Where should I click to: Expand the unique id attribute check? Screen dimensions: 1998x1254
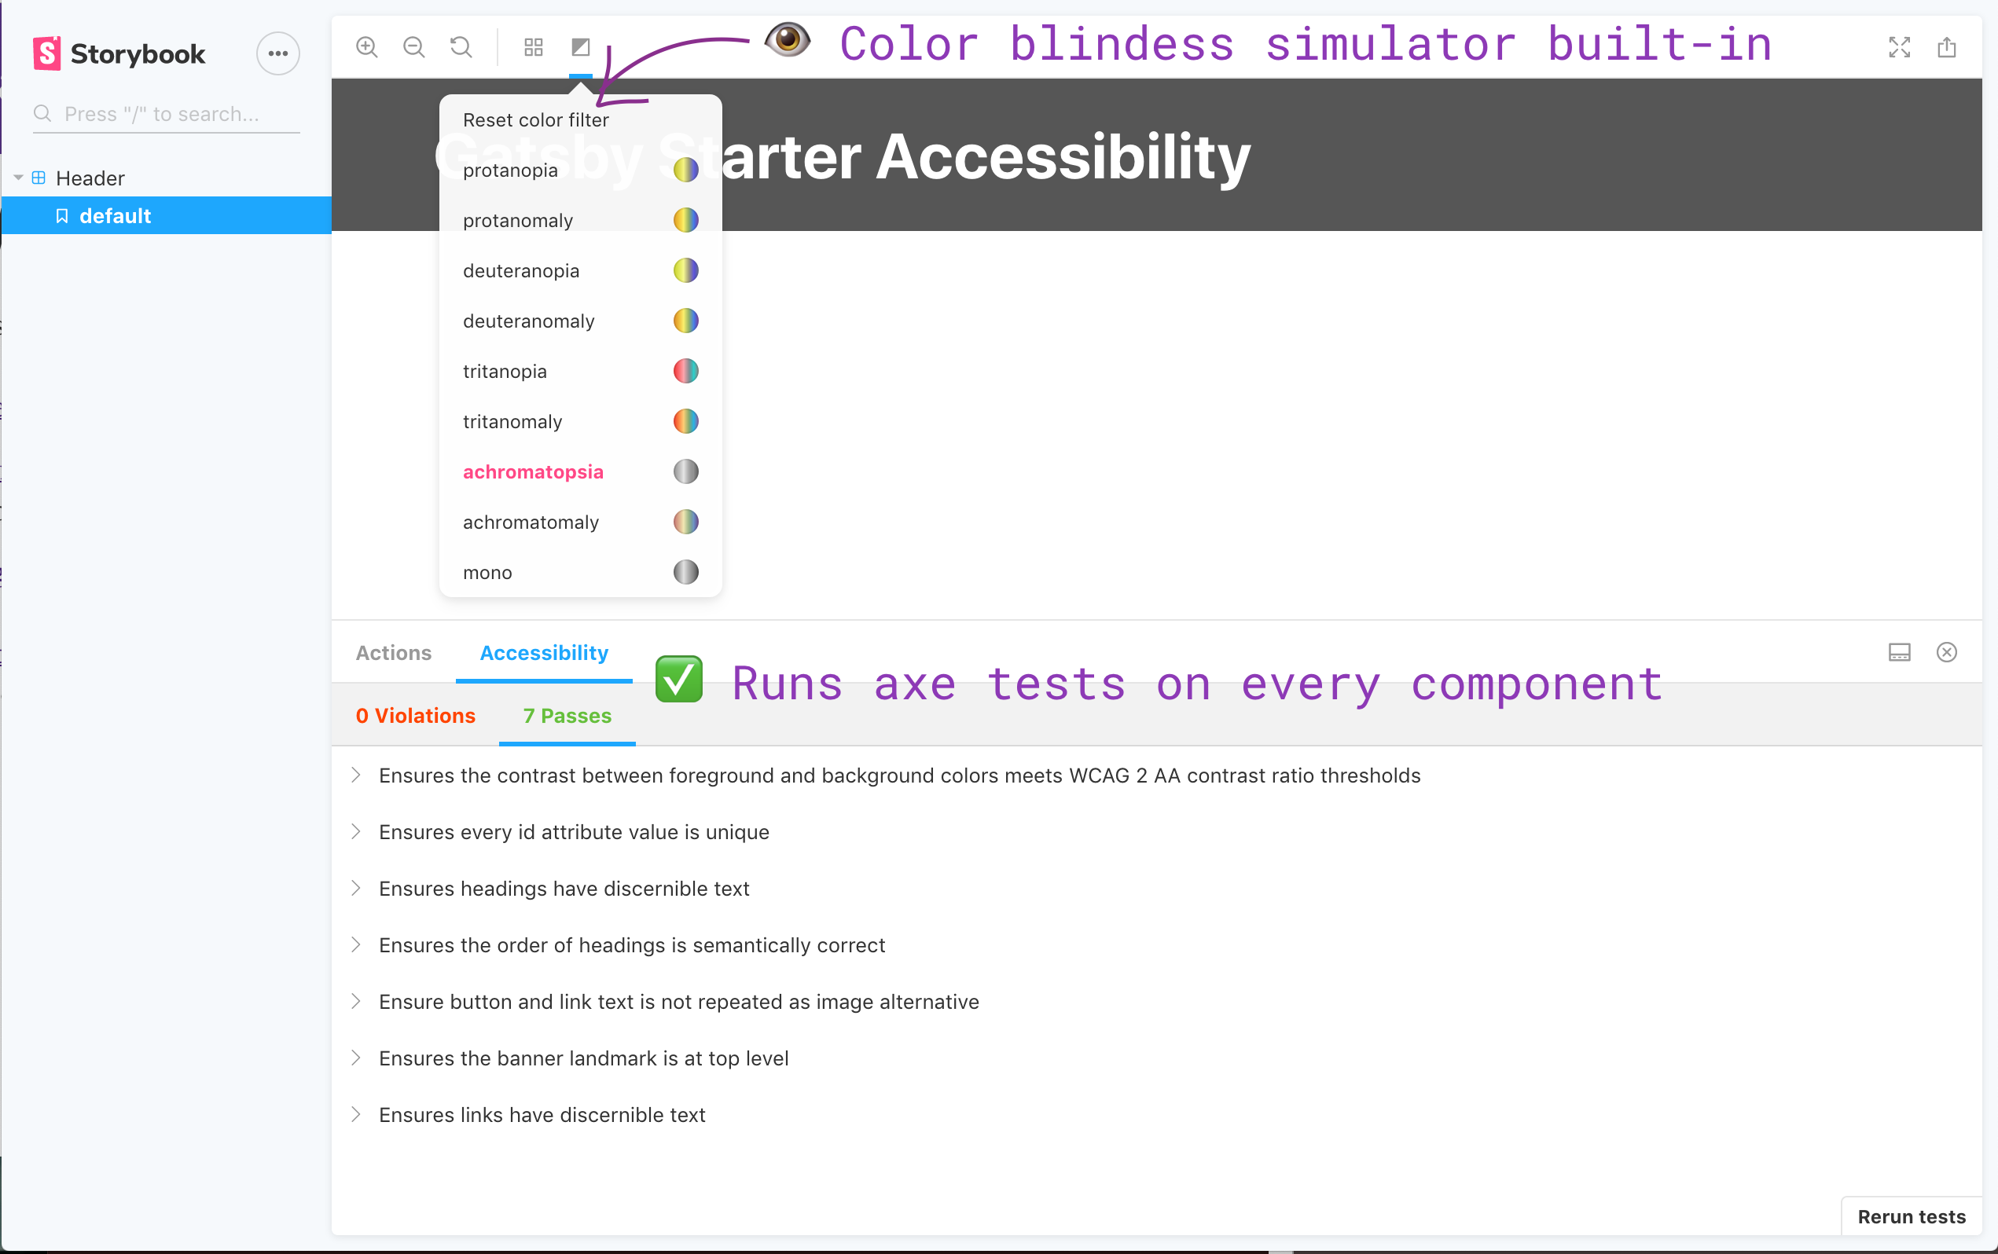(x=358, y=830)
